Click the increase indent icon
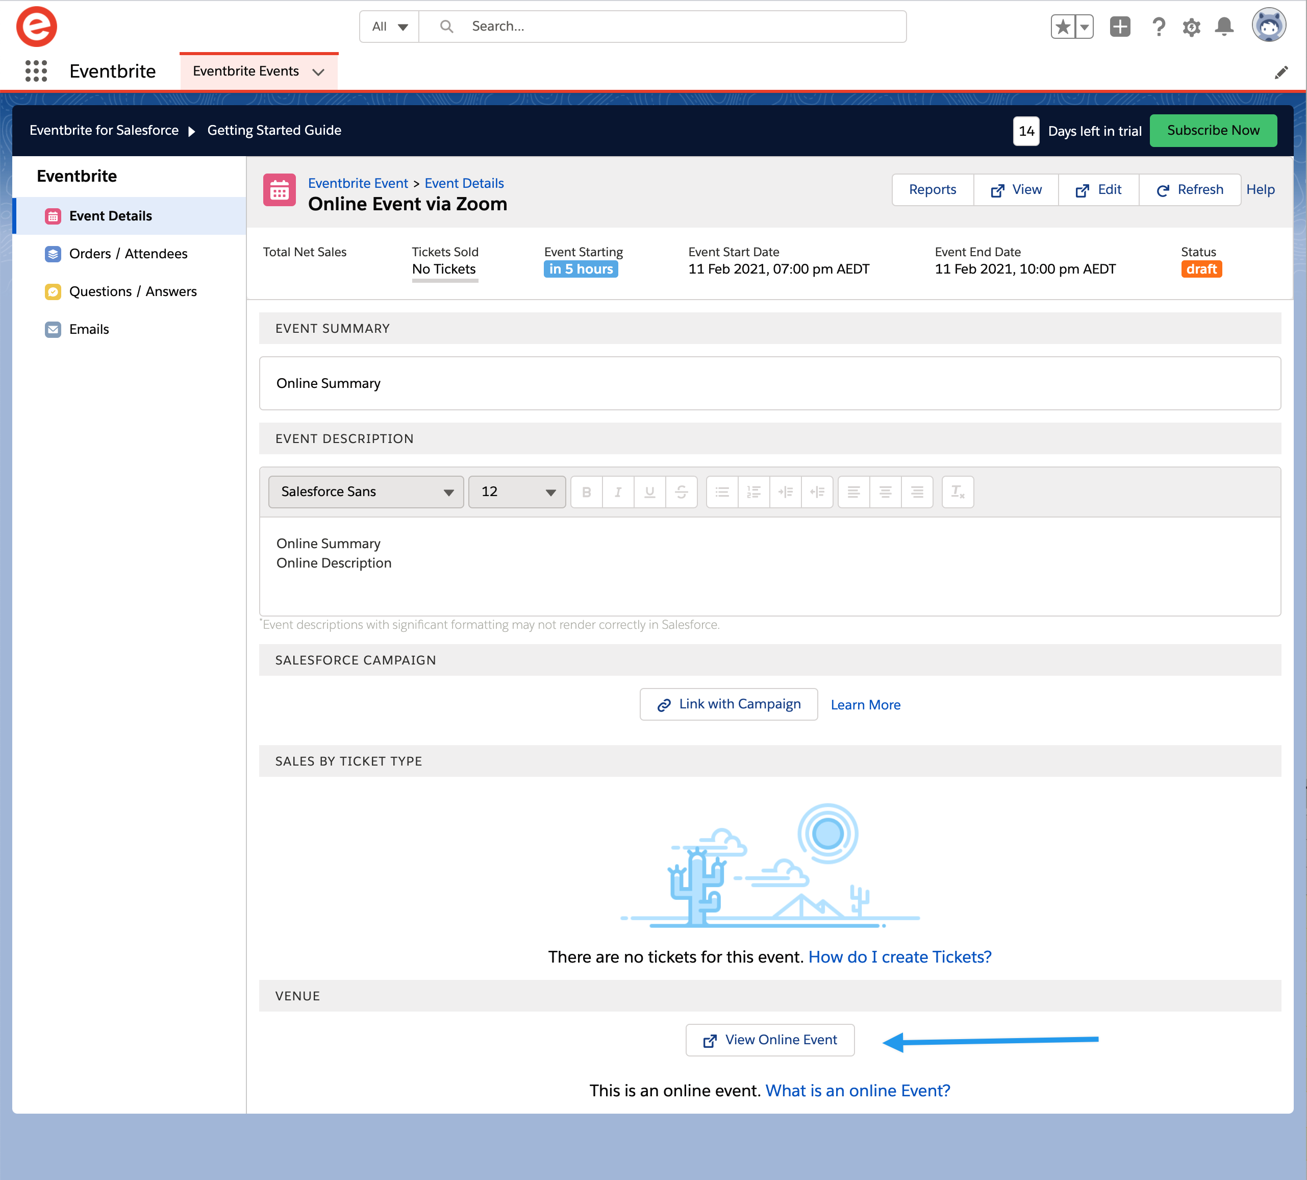The height and width of the screenshot is (1180, 1307). [x=785, y=492]
